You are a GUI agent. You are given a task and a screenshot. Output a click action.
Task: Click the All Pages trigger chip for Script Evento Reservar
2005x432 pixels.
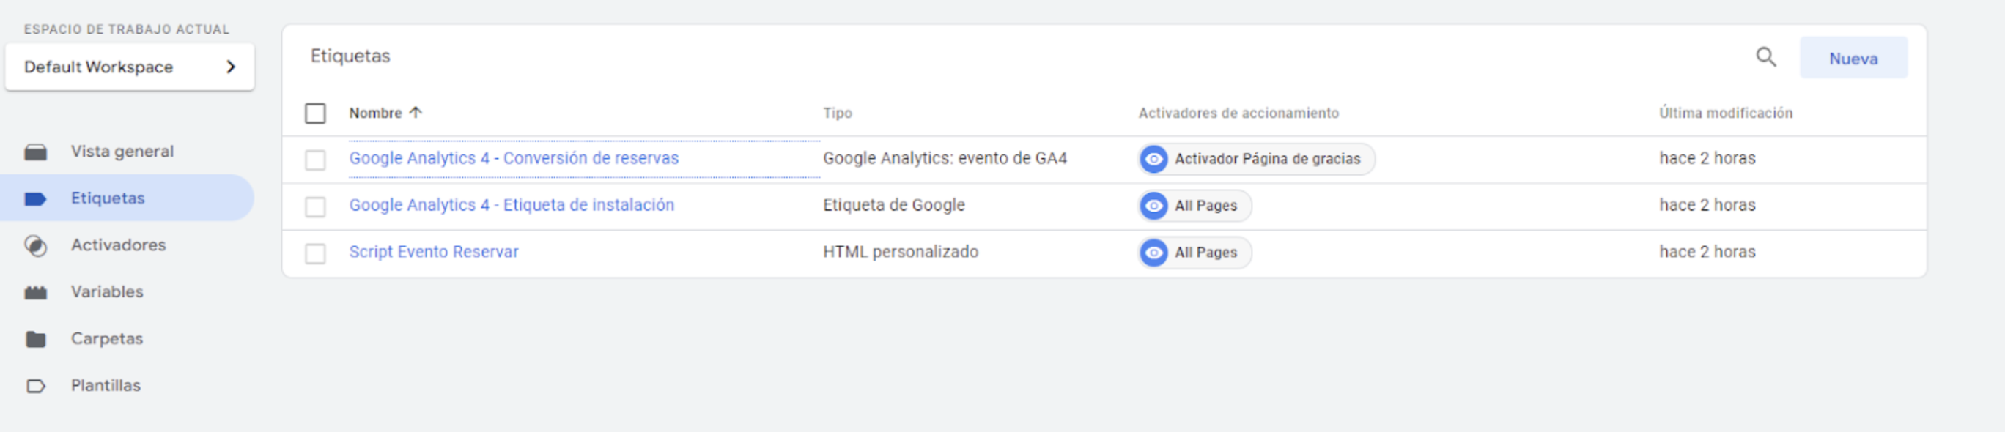[x=1194, y=252]
